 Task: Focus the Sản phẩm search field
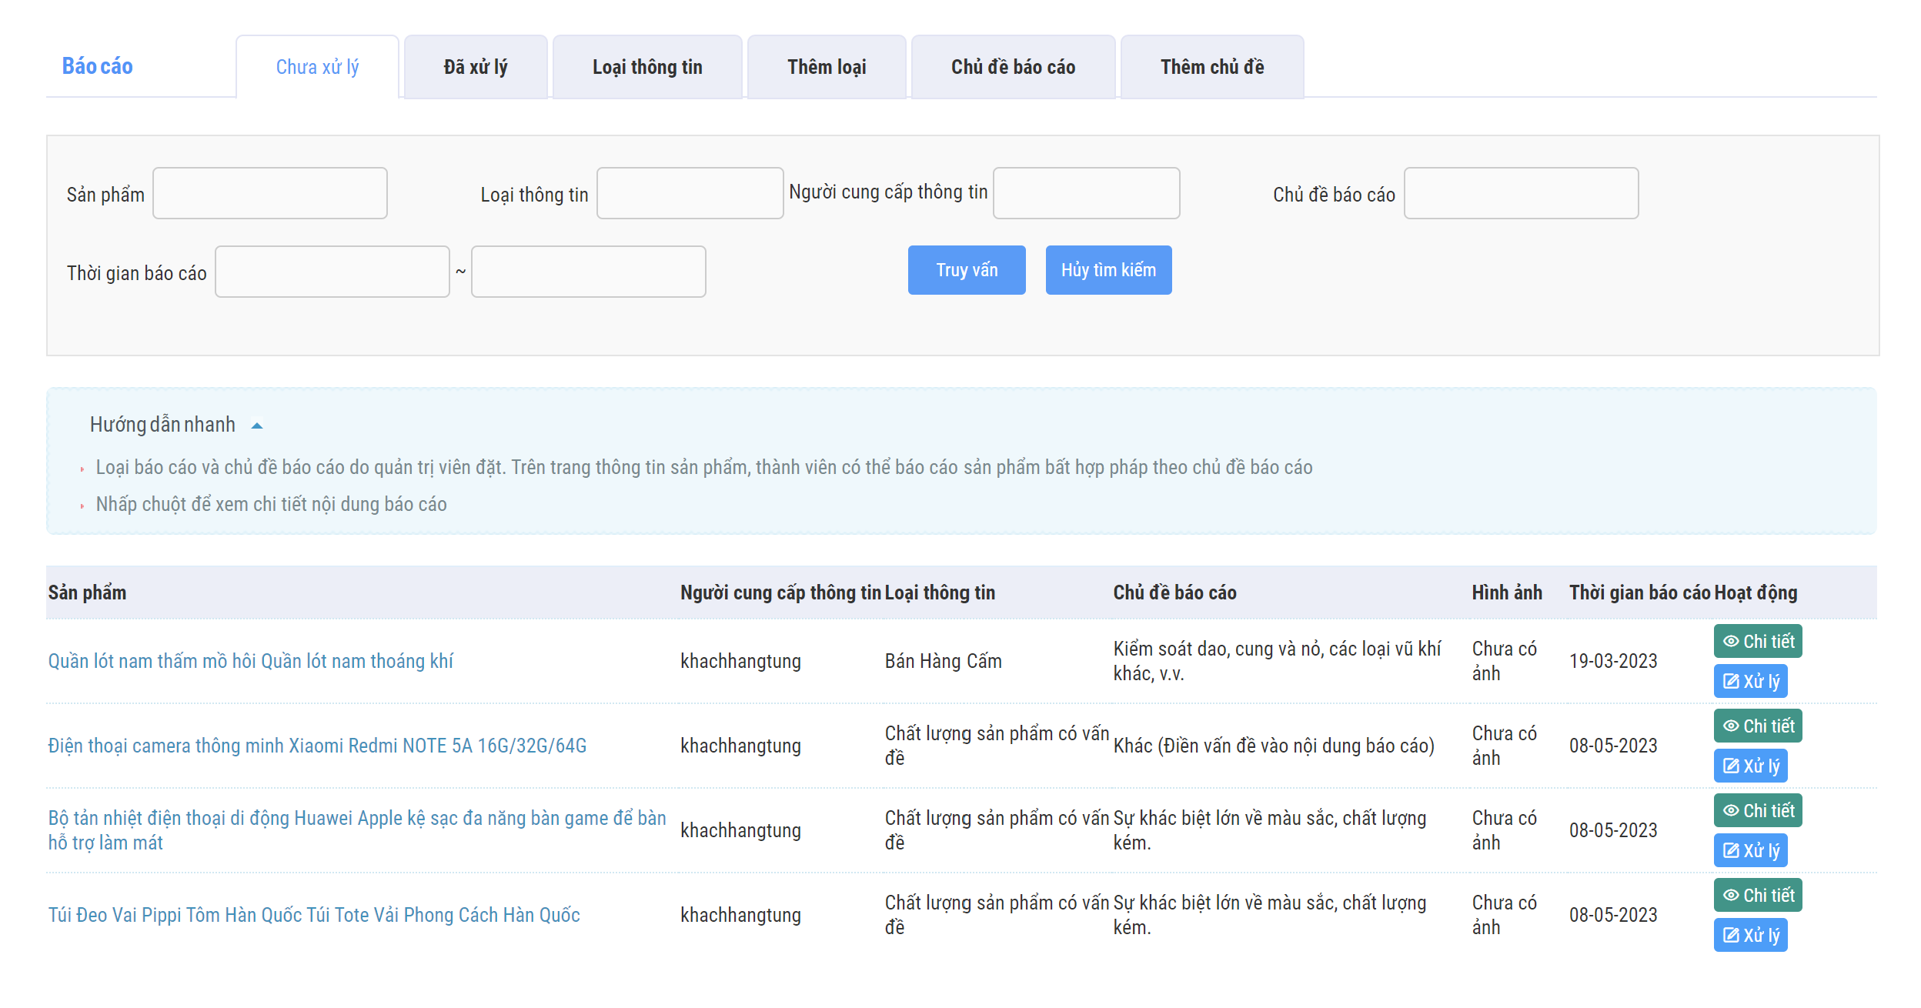click(x=269, y=193)
